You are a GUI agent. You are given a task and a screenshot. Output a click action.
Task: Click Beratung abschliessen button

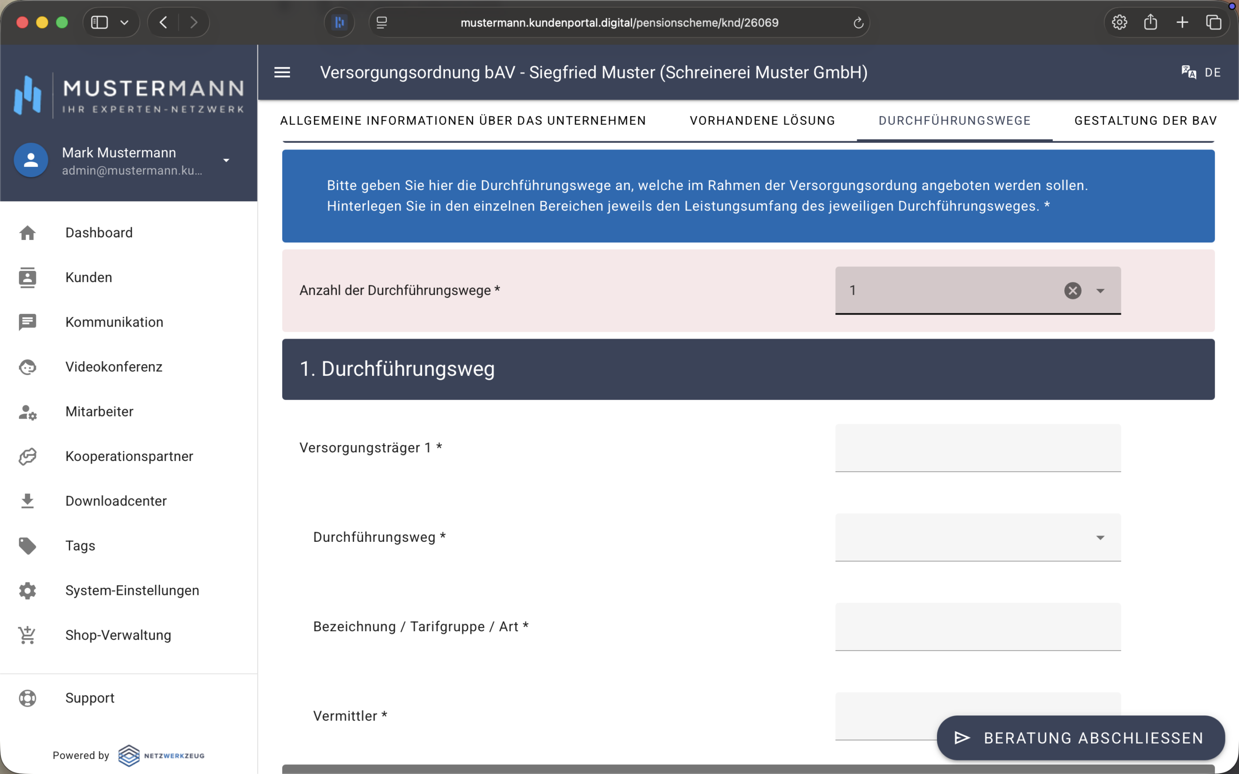[1080, 738]
